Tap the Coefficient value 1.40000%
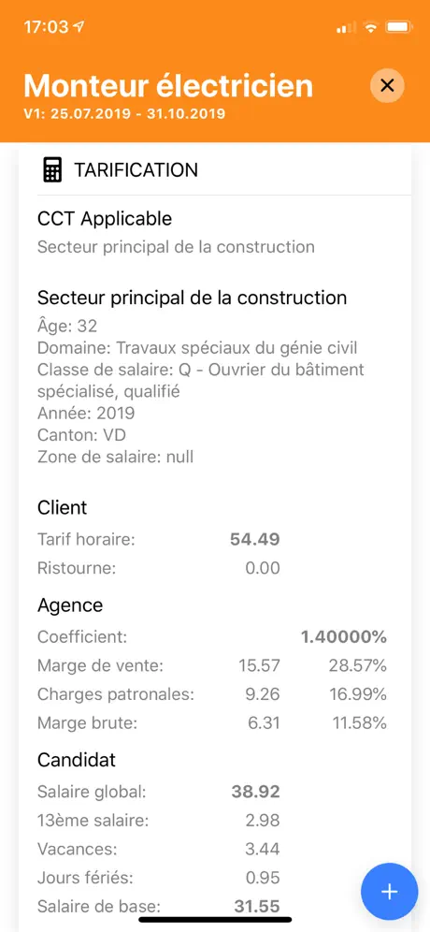Viewport: 430px width, 932px height. pyautogui.click(x=343, y=637)
